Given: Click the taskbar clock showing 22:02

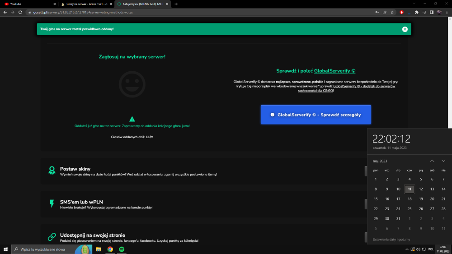Looking at the screenshot, I should tap(443, 249).
